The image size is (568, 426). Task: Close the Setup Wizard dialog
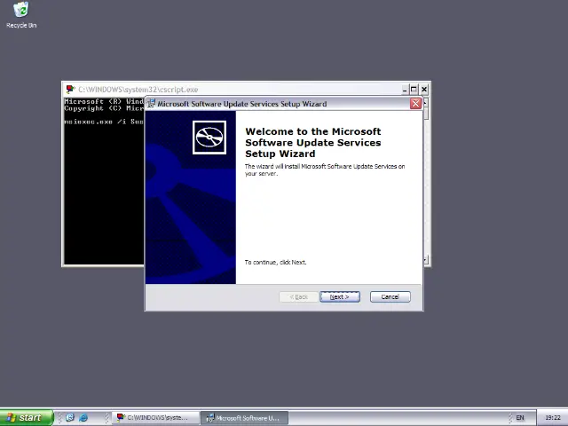pyautogui.click(x=415, y=104)
